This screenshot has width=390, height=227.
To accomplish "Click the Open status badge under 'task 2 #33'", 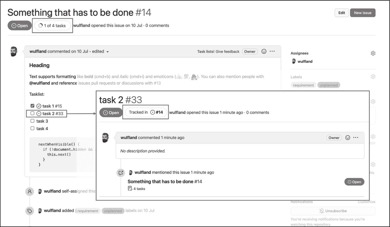I will (x=111, y=113).
